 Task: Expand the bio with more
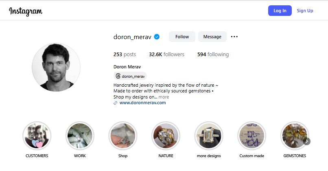pyautogui.click(x=164, y=97)
